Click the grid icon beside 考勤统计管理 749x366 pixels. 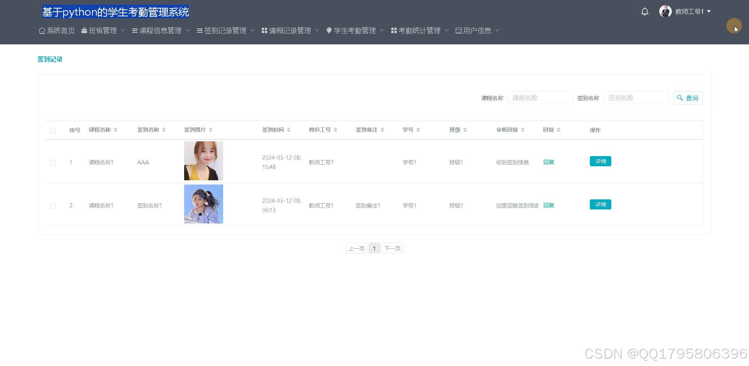click(x=394, y=30)
